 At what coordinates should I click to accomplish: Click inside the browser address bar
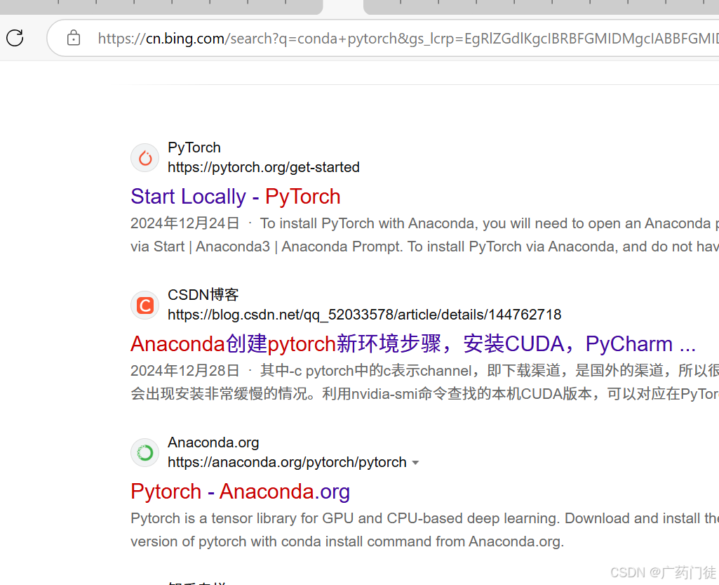tap(351, 38)
